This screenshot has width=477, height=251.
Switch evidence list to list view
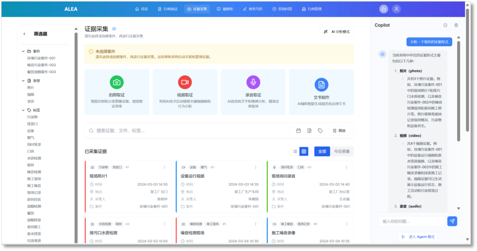tap(295, 151)
